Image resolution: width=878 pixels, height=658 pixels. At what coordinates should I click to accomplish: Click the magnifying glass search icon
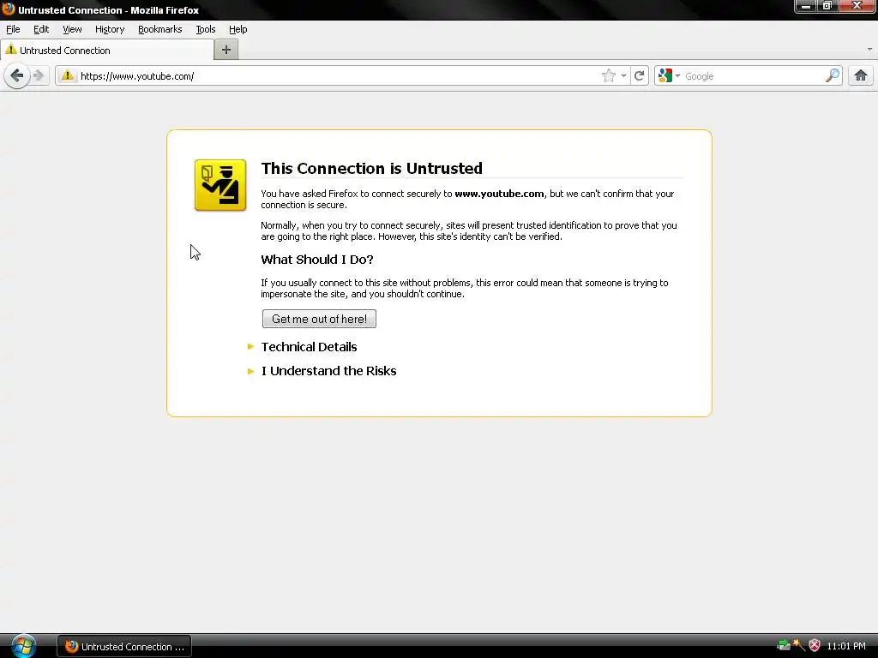click(832, 75)
